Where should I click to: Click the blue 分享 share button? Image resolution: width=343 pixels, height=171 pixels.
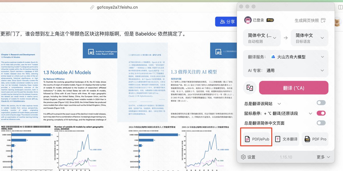227,22
